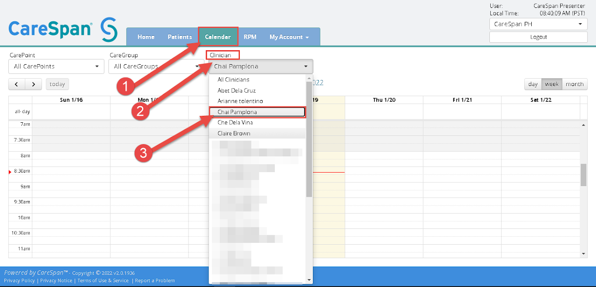Image resolution: width=596 pixels, height=287 pixels.
Task: Switch calendar to day view
Action: pos(533,84)
